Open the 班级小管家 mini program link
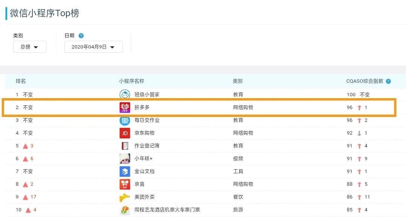Screen dimensions: 406x217 click(x=147, y=95)
